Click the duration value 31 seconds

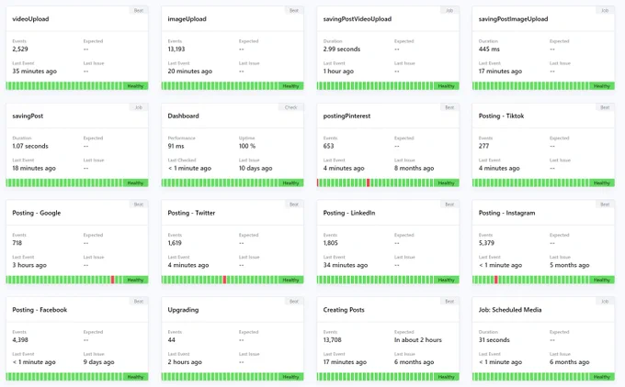pyautogui.click(x=494, y=340)
